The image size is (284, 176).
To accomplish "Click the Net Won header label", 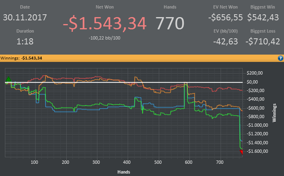I will pyautogui.click(x=105, y=7).
